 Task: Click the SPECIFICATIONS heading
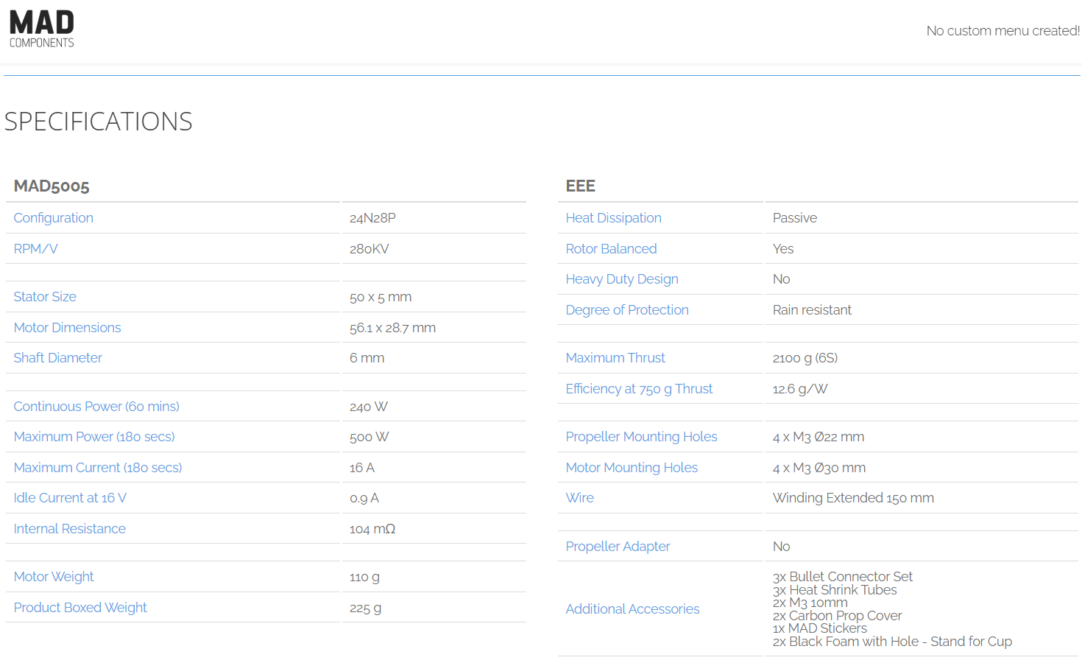tap(99, 122)
